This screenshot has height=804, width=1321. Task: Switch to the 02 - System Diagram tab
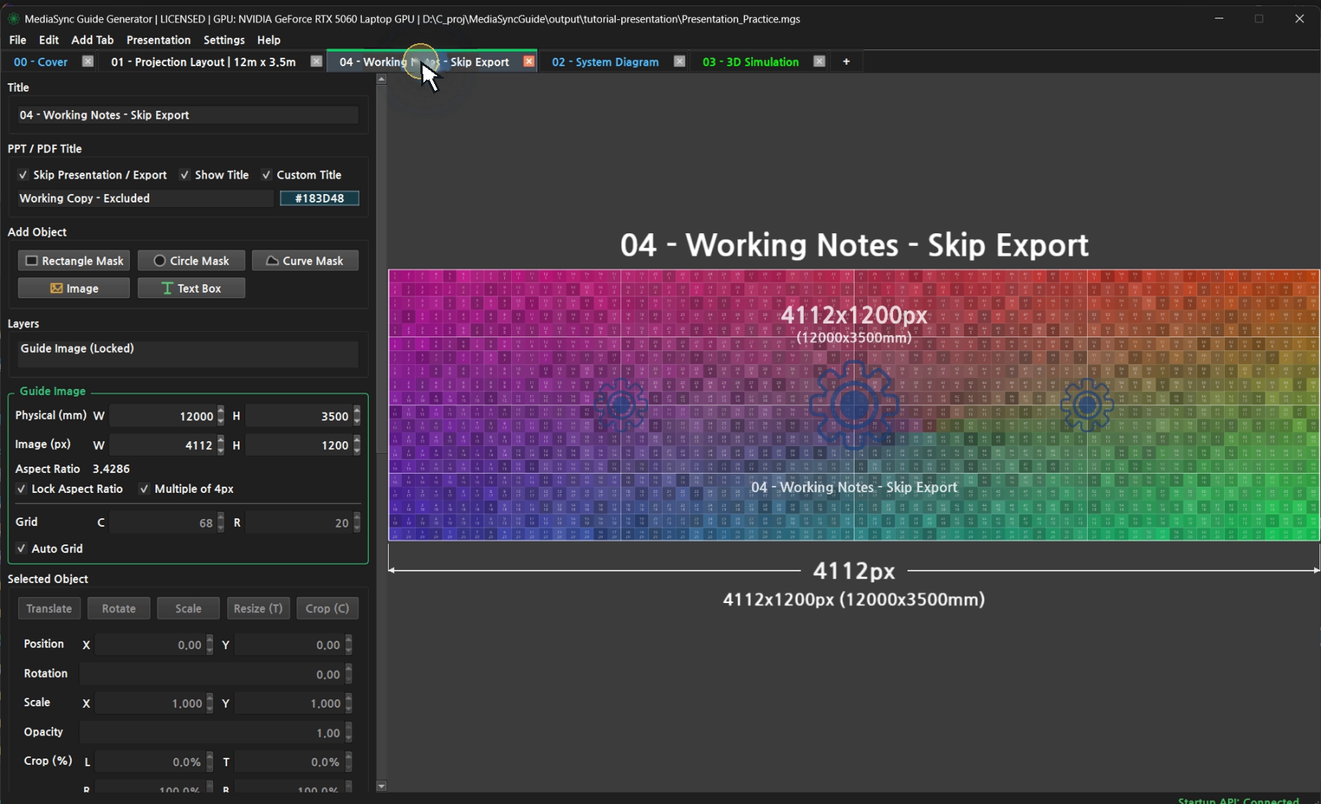[x=605, y=62]
